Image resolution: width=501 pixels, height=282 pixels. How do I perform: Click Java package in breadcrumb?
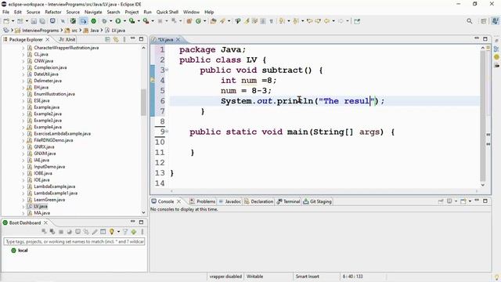click(x=94, y=31)
